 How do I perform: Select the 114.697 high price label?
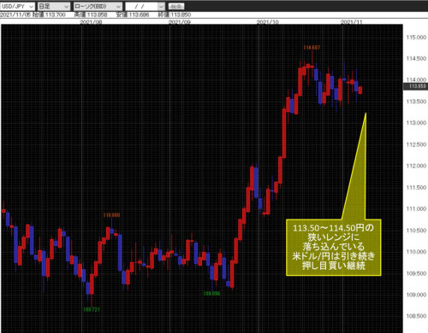click(312, 48)
